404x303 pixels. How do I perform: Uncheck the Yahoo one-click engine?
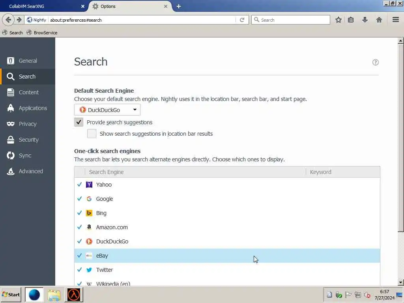tap(79, 185)
